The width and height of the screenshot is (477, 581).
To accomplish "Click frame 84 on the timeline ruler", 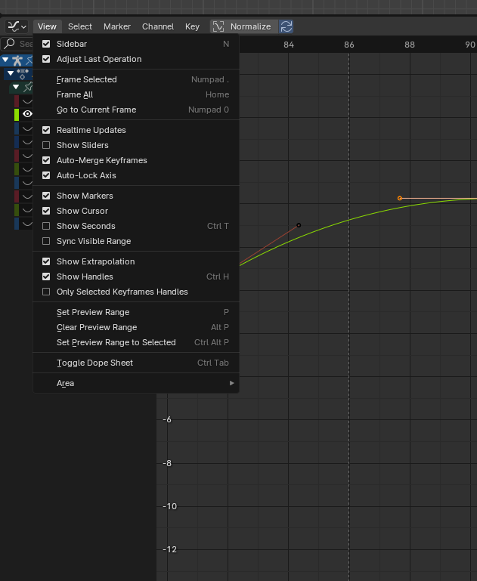I will (x=289, y=45).
